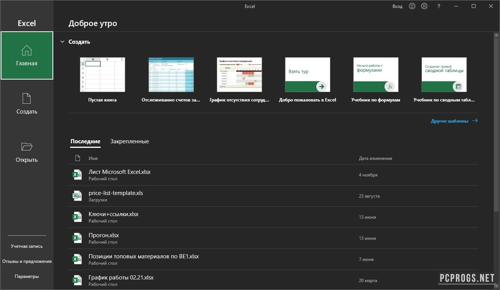Click the arrow next to Другие шаблоны
Screen dimensions: 500x290
[x=475, y=121]
